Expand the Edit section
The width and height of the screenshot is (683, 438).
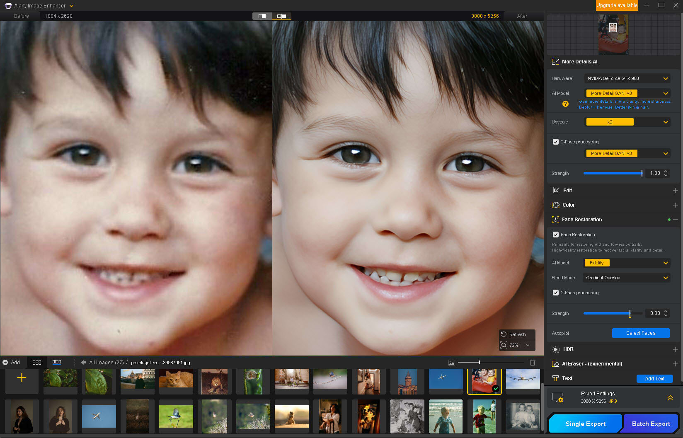pyautogui.click(x=675, y=191)
